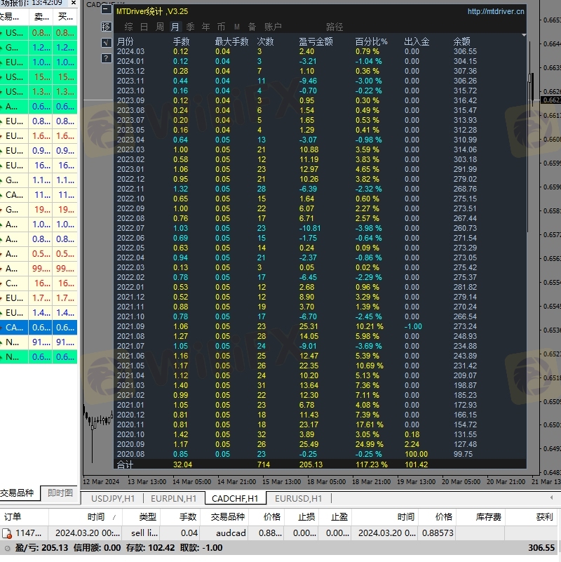Click the tab scroll arrow at chart tabs right
This screenshot has width=561, height=562.
coord(551,497)
